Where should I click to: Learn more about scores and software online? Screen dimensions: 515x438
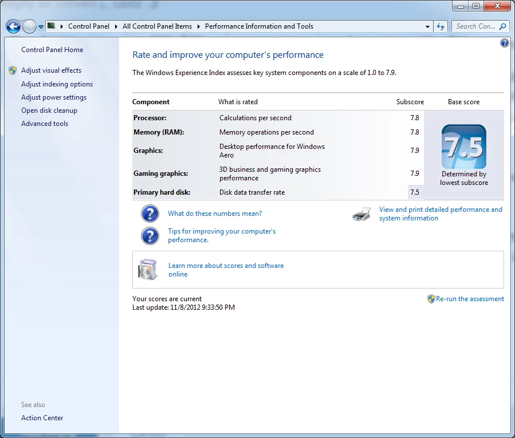[x=226, y=270]
